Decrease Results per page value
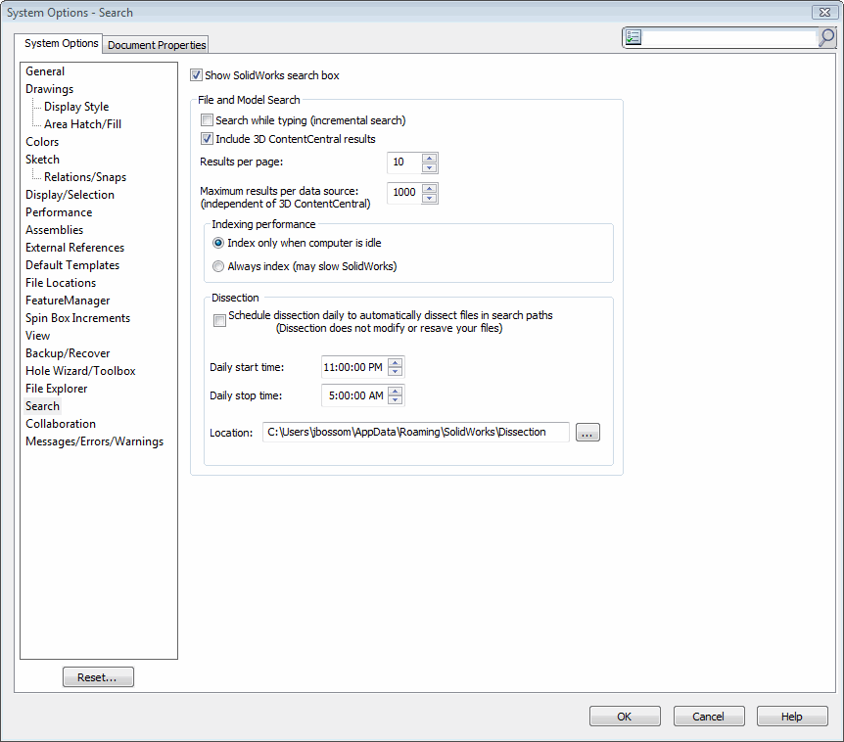Screen dimensions: 844x742 coord(429,167)
